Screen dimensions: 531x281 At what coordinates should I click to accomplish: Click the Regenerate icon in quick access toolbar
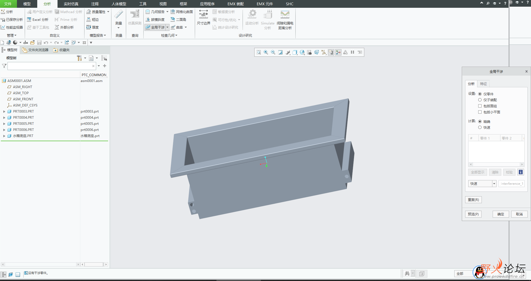pyautogui.click(x=67, y=43)
